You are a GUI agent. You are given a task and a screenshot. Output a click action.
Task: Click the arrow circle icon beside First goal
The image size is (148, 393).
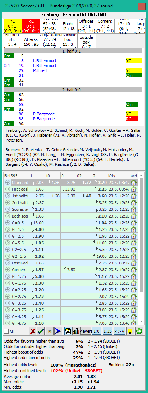[8, 190]
